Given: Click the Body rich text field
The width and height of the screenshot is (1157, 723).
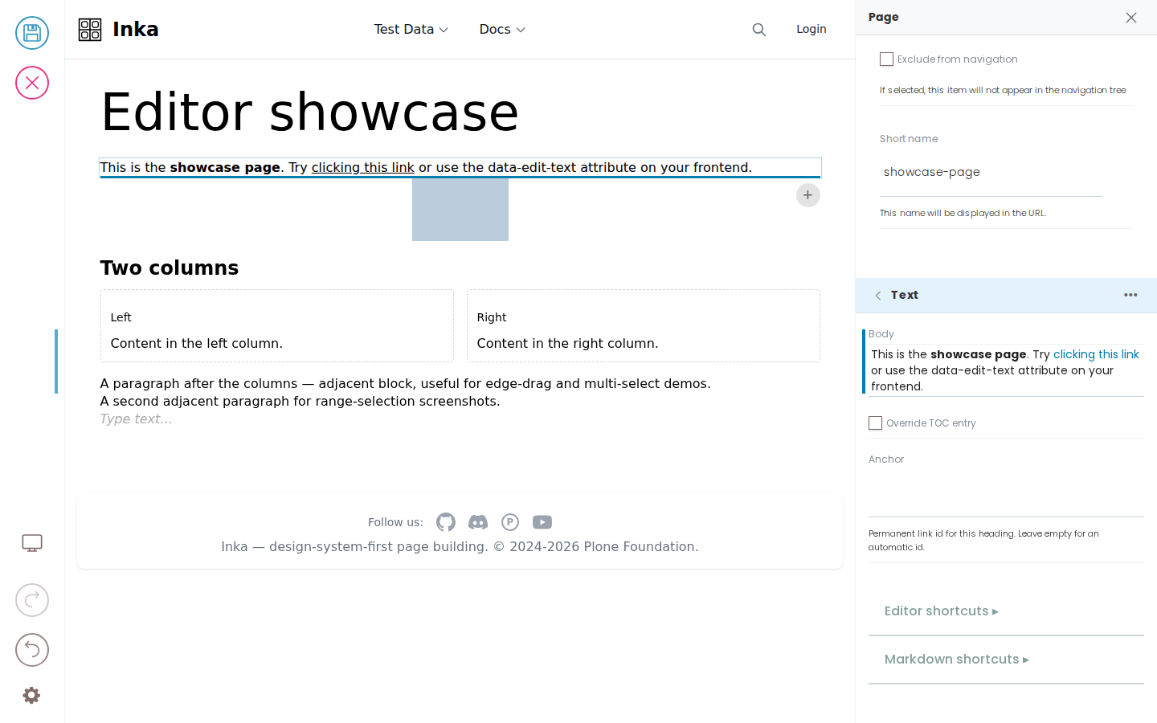Looking at the screenshot, I should (1006, 370).
